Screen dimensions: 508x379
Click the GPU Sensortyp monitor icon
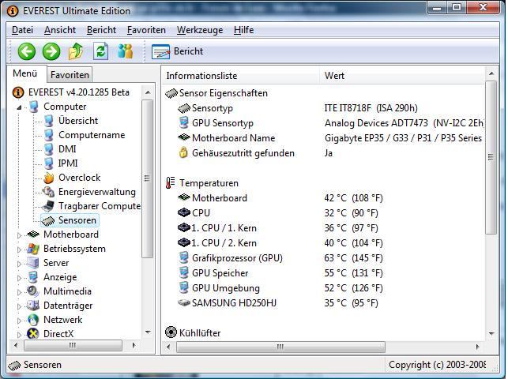[x=184, y=123]
